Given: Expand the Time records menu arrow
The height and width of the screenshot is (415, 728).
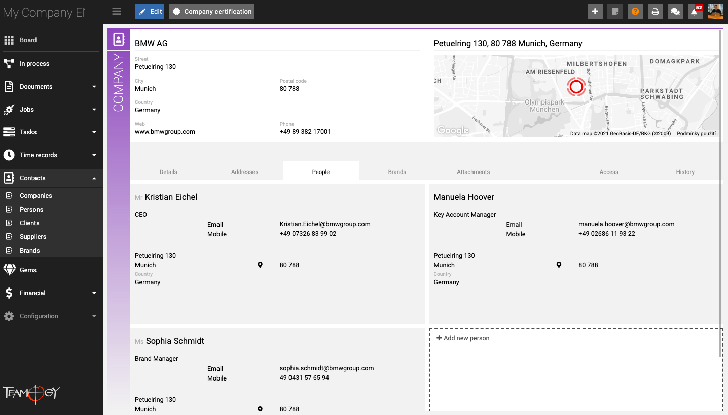Looking at the screenshot, I should (94, 155).
